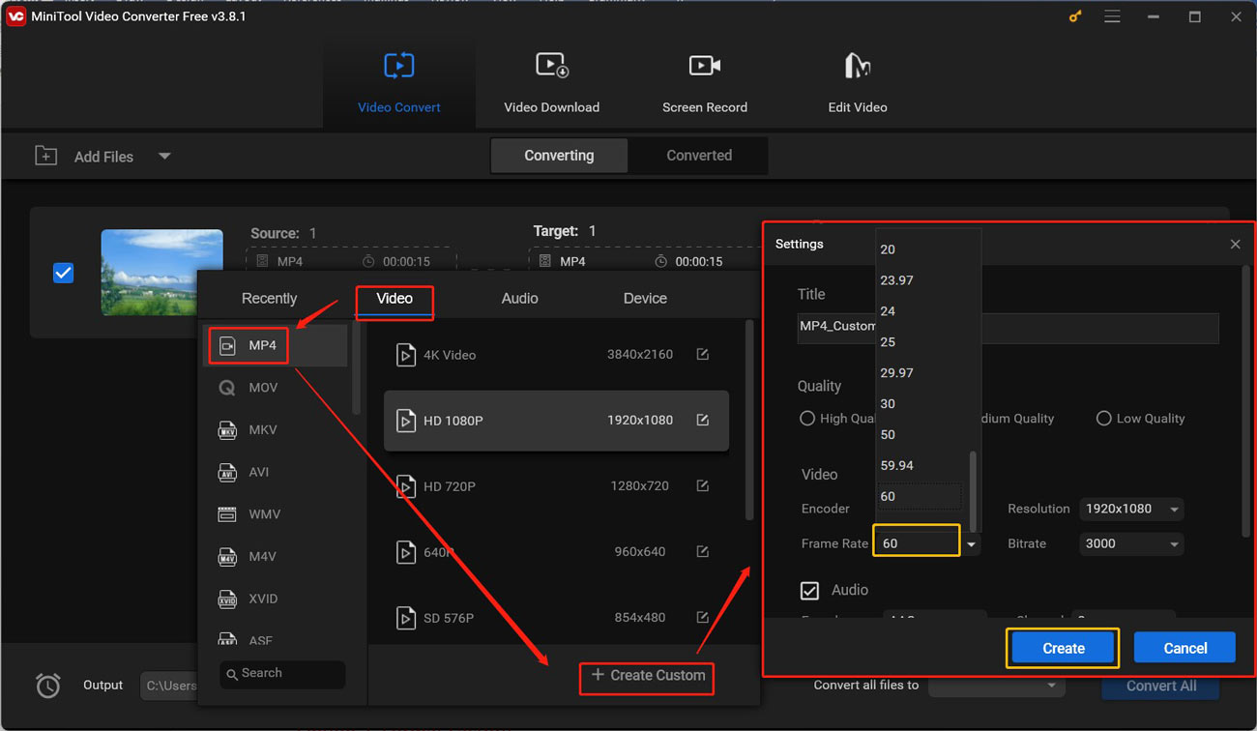Switch to the Converted tab
This screenshot has width=1257, height=731.
(699, 156)
